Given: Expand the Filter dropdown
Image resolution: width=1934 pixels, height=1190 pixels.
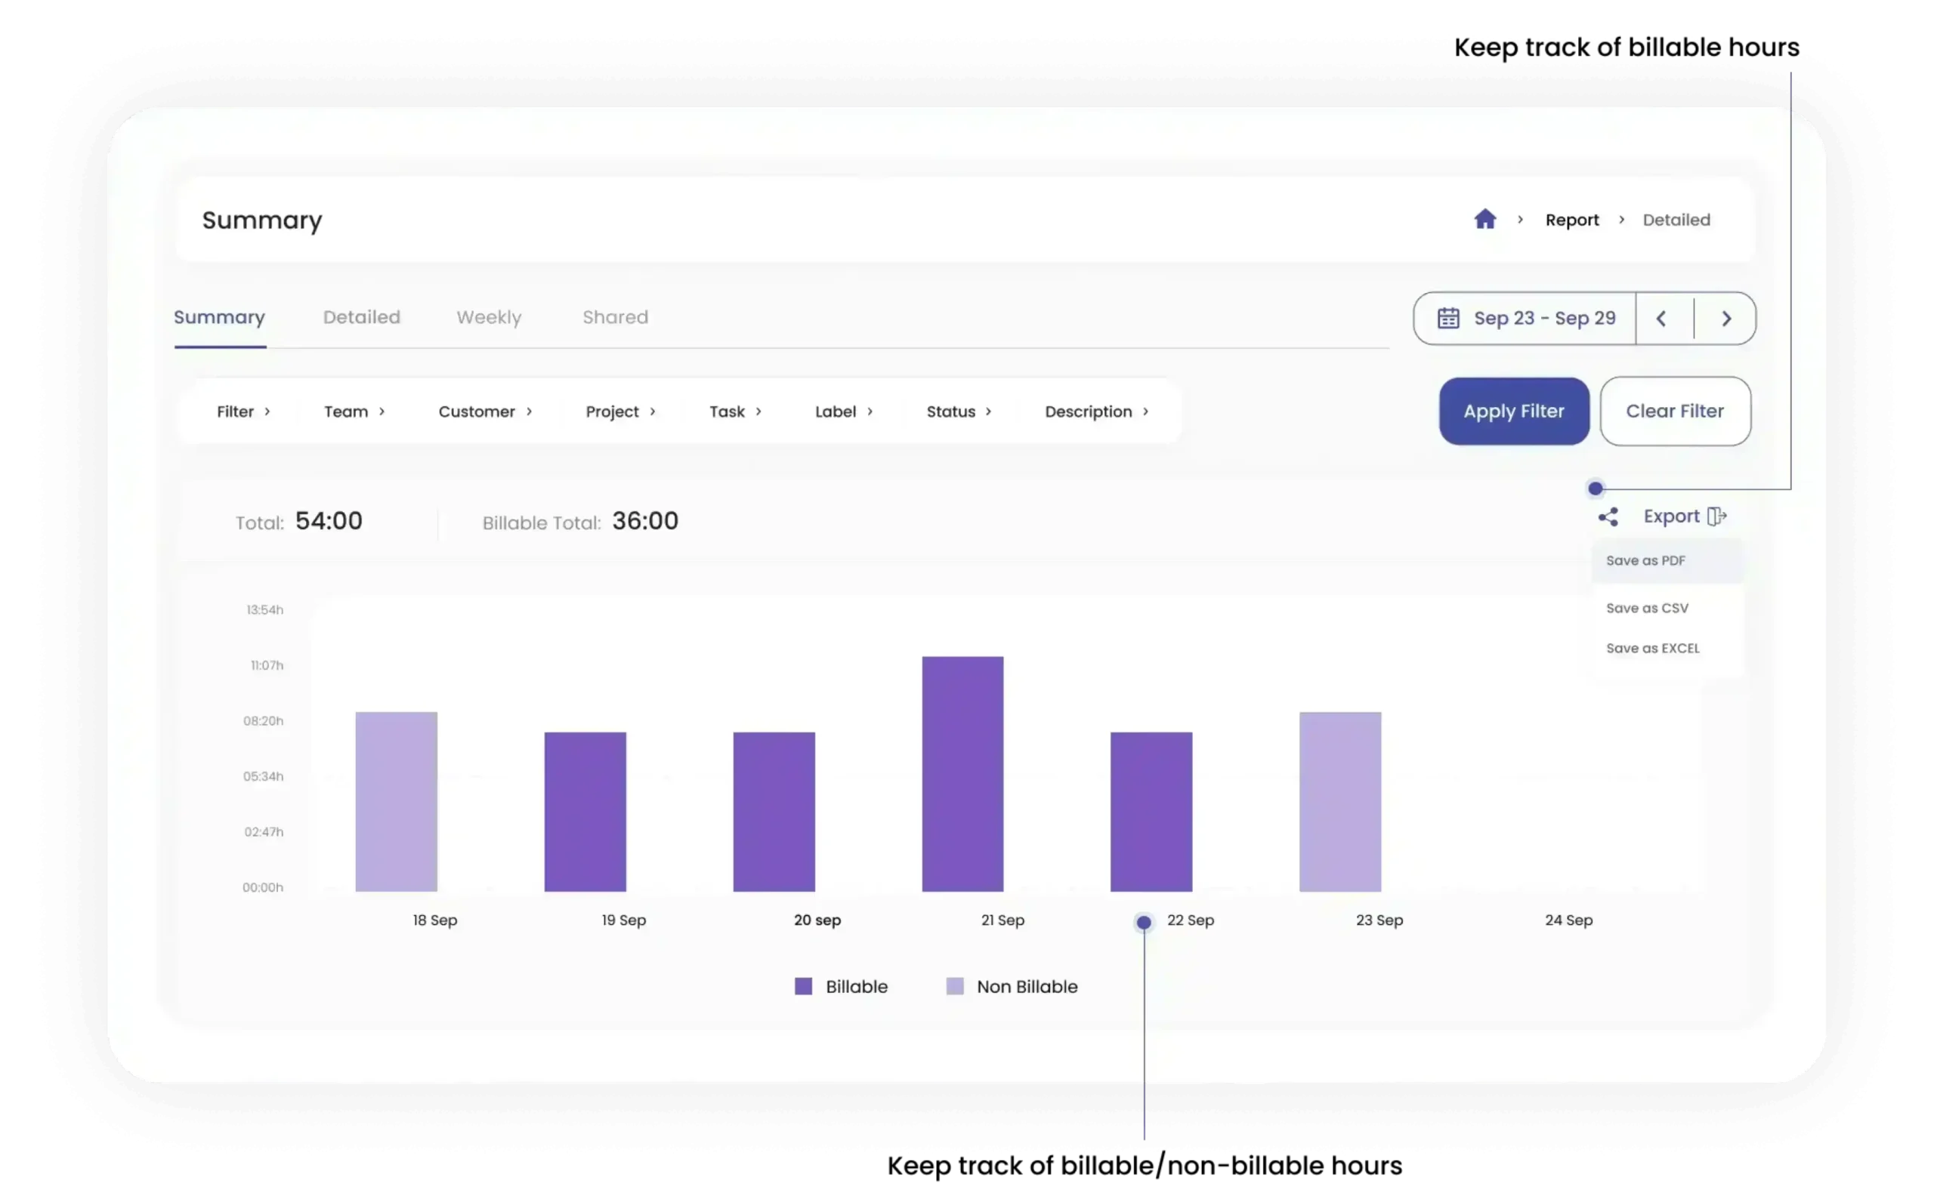Looking at the screenshot, I should pos(243,412).
